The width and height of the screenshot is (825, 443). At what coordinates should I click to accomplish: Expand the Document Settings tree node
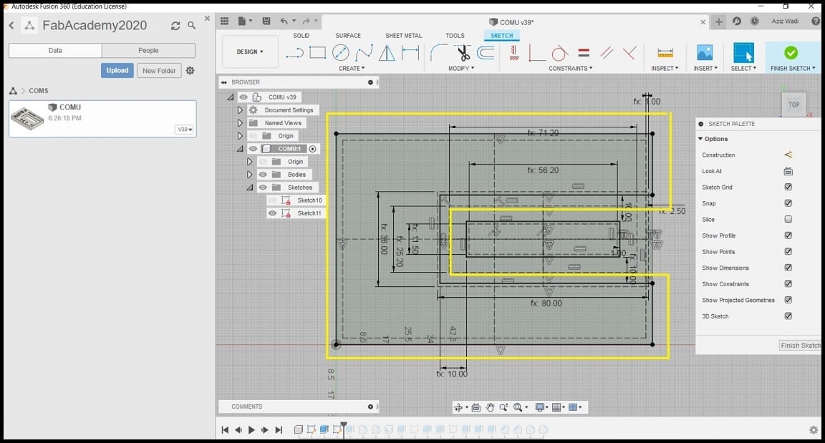coord(240,110)
